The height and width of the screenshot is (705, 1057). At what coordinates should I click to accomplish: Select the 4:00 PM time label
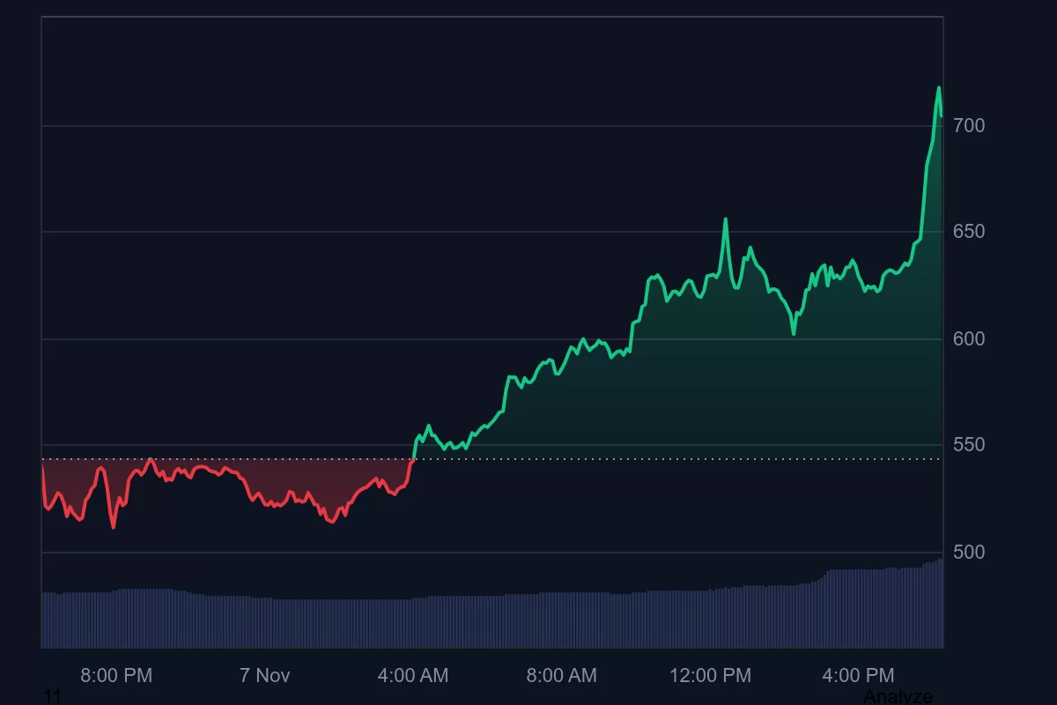[859, 676]
